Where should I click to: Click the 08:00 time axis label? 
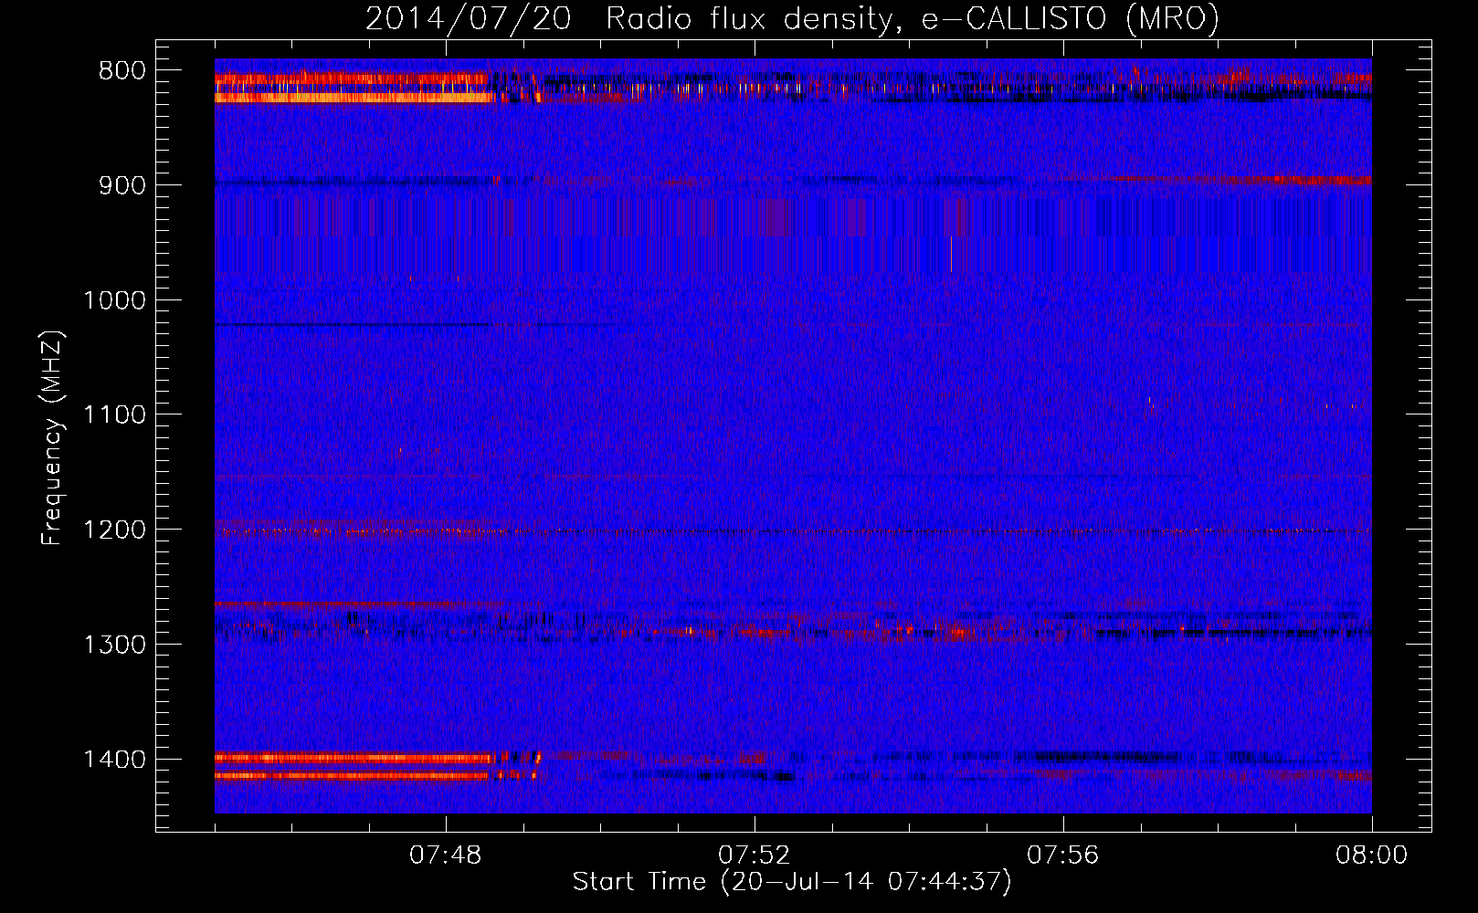click(x=1372, y=855)
